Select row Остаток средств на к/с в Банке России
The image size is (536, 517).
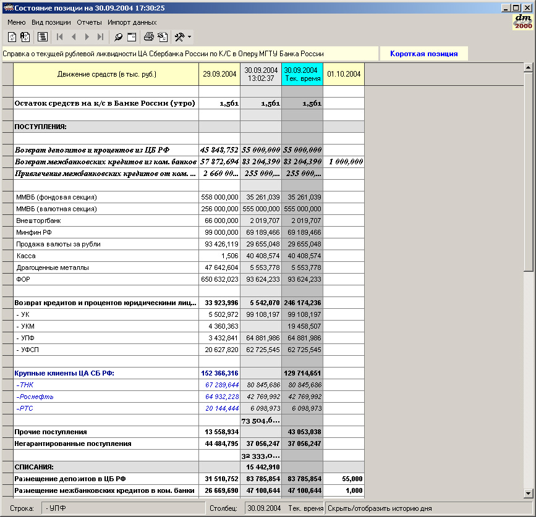(x=104, y=104)
